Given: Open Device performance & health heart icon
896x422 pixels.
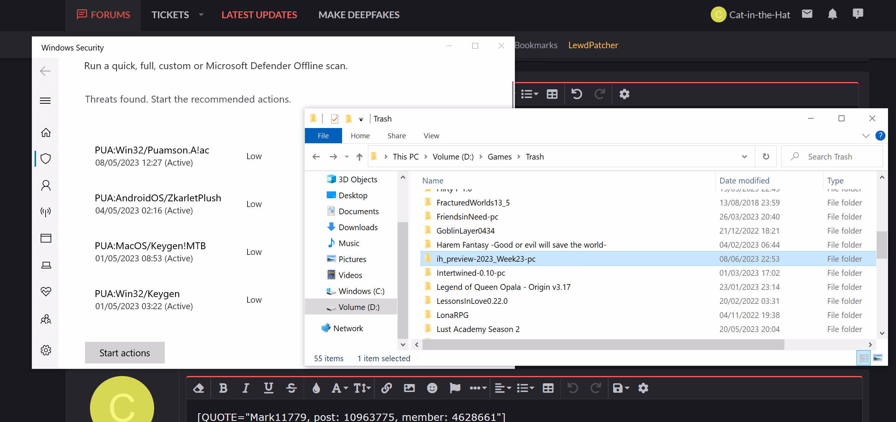Looking at the screenshot, I should (x=46, y=291).
